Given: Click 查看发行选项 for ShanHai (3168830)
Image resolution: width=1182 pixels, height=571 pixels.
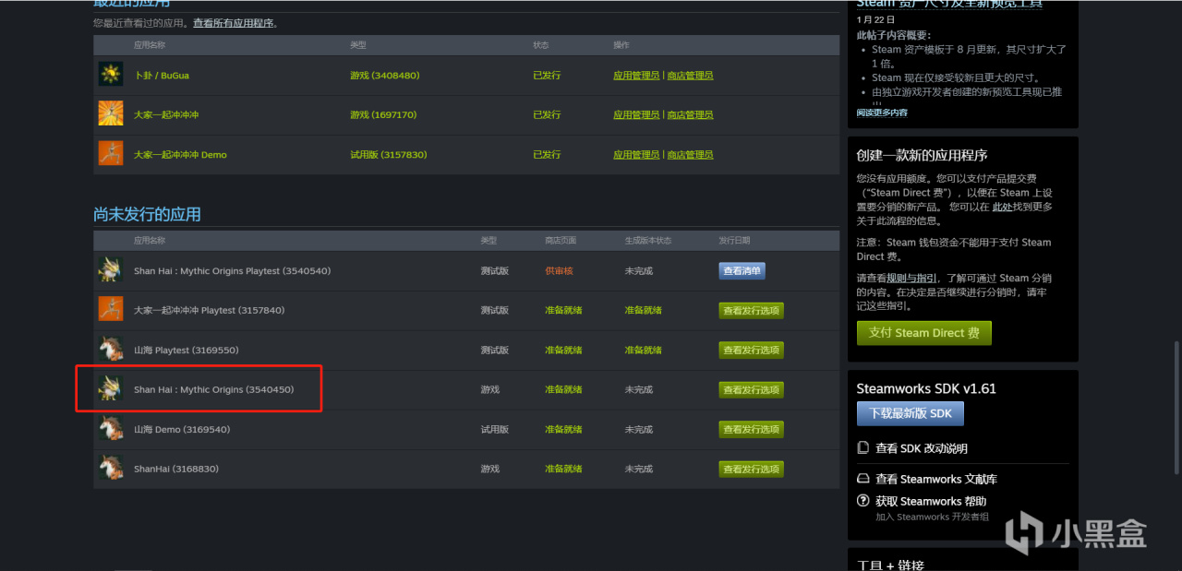Looking at the screenshot, I should coord(752,470).
